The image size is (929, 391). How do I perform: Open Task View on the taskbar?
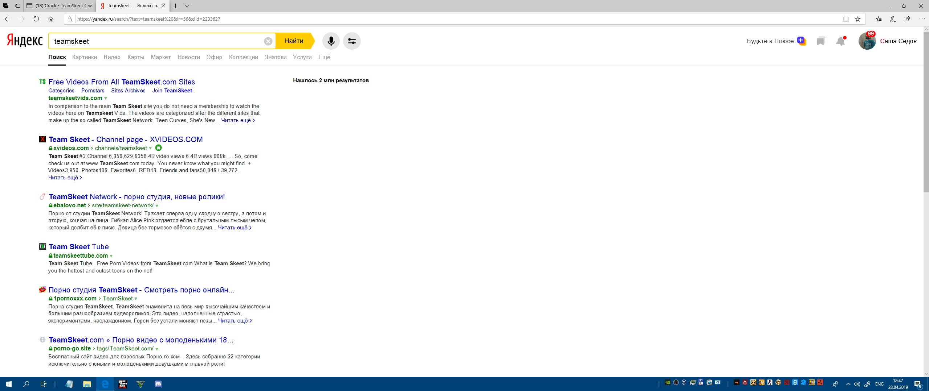pyautogui.click(x=43, y=384)
